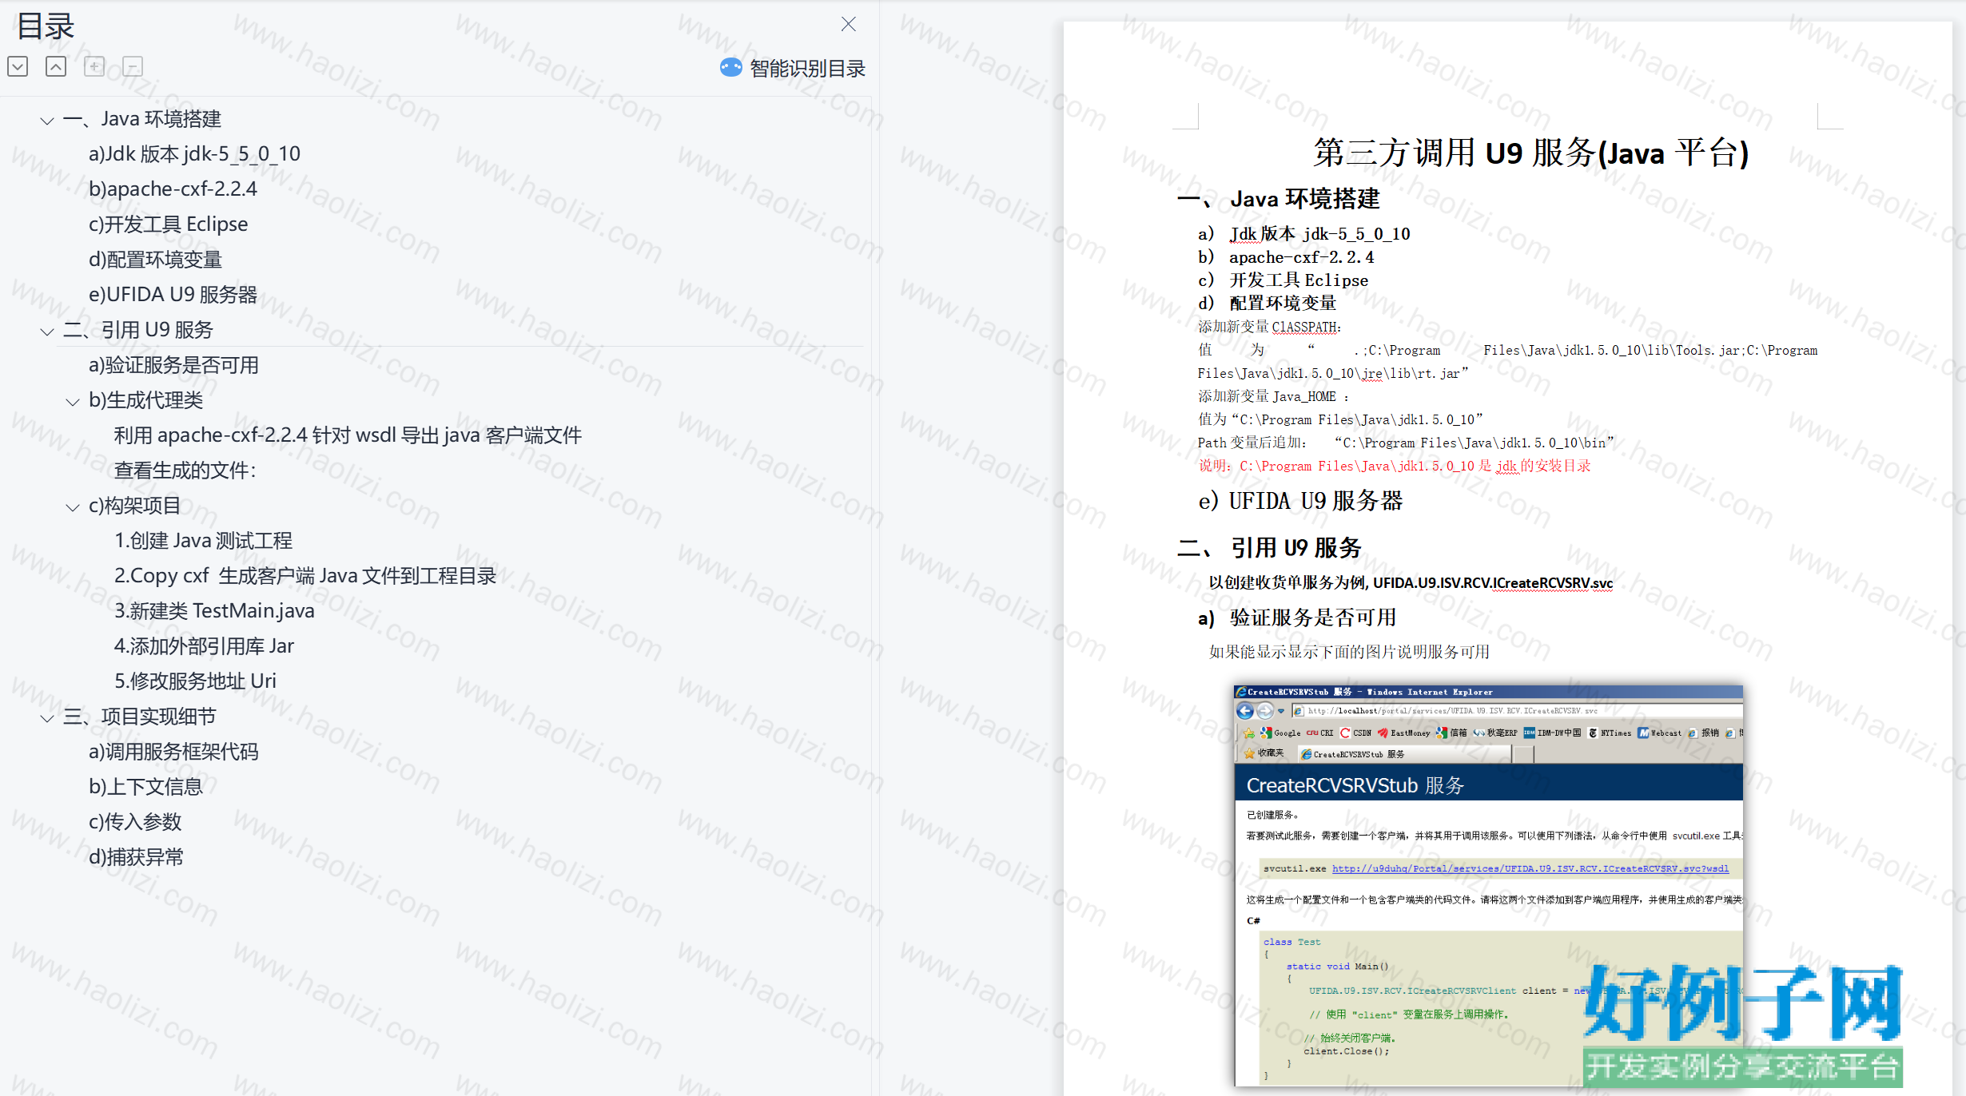Image resolution: width=1966 pixels, height=1096 pixels.
Task: Jump to 一、Java 环境搭建 heading
Action: click(141, 119)
